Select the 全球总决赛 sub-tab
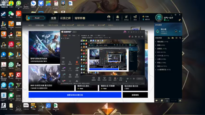The image size is (205, 115). click(39, 25)
